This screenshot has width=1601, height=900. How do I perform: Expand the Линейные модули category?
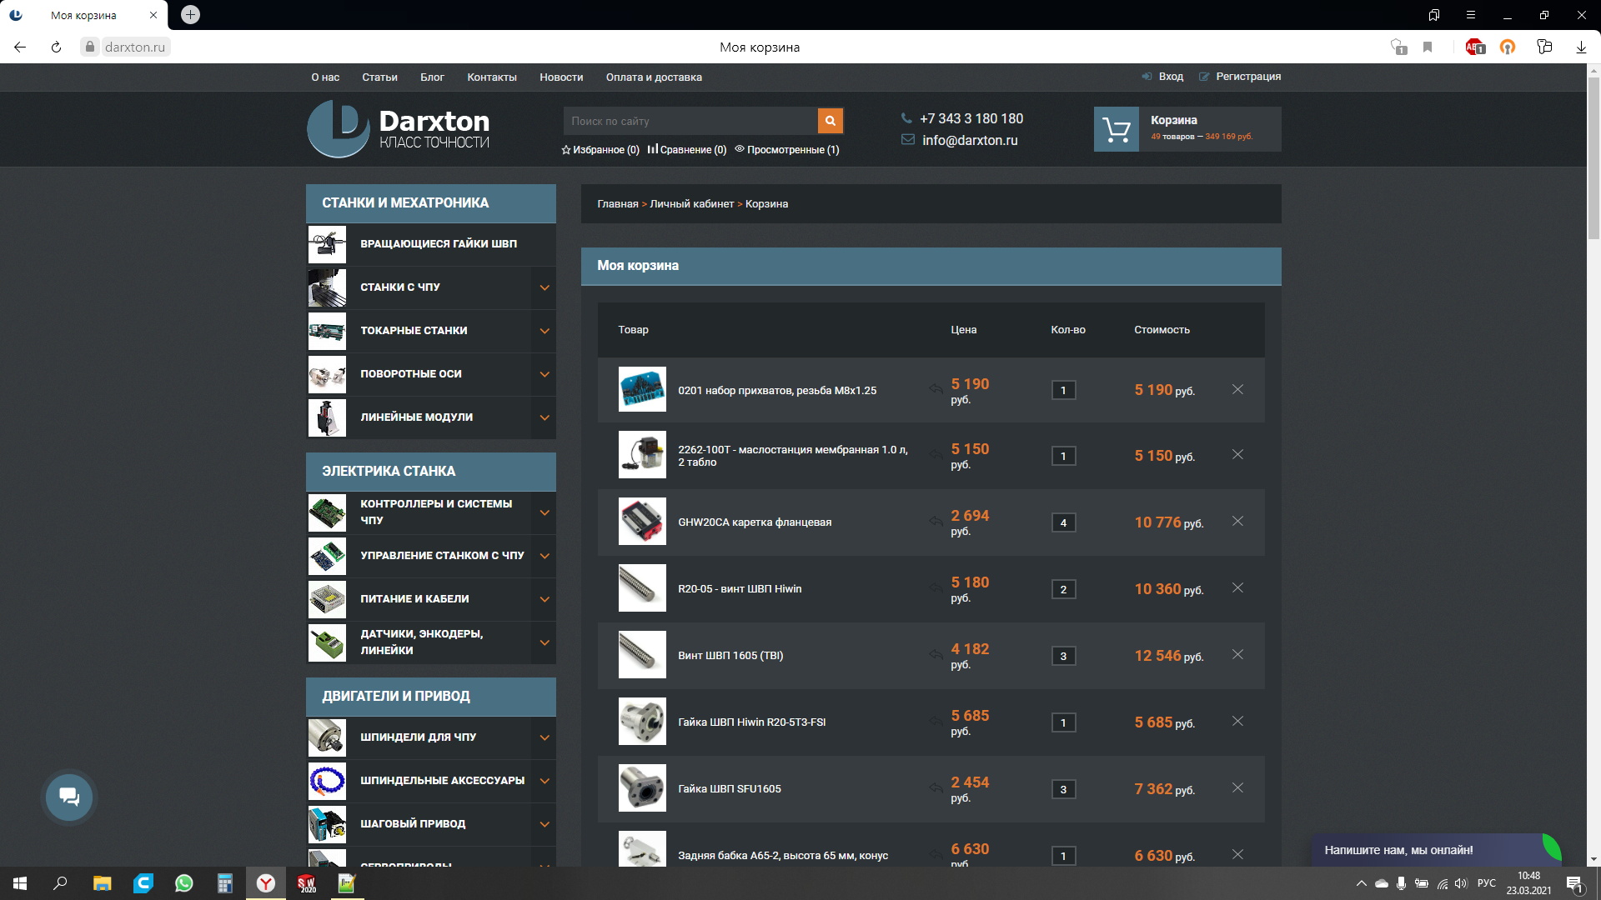(x=545, y=417)
